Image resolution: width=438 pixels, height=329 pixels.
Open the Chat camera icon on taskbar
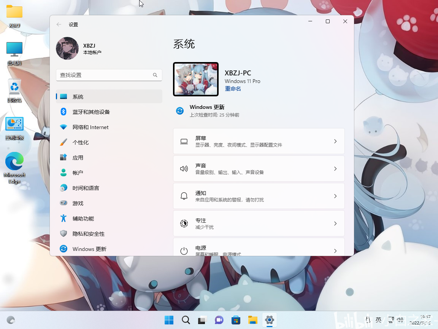click(x=219, y=320)
